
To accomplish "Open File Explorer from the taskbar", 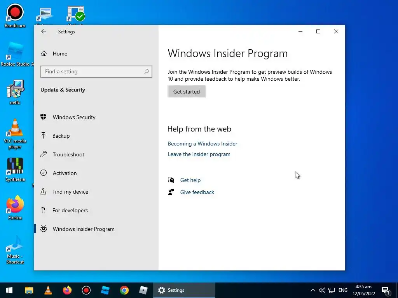I will coord(29,290).
